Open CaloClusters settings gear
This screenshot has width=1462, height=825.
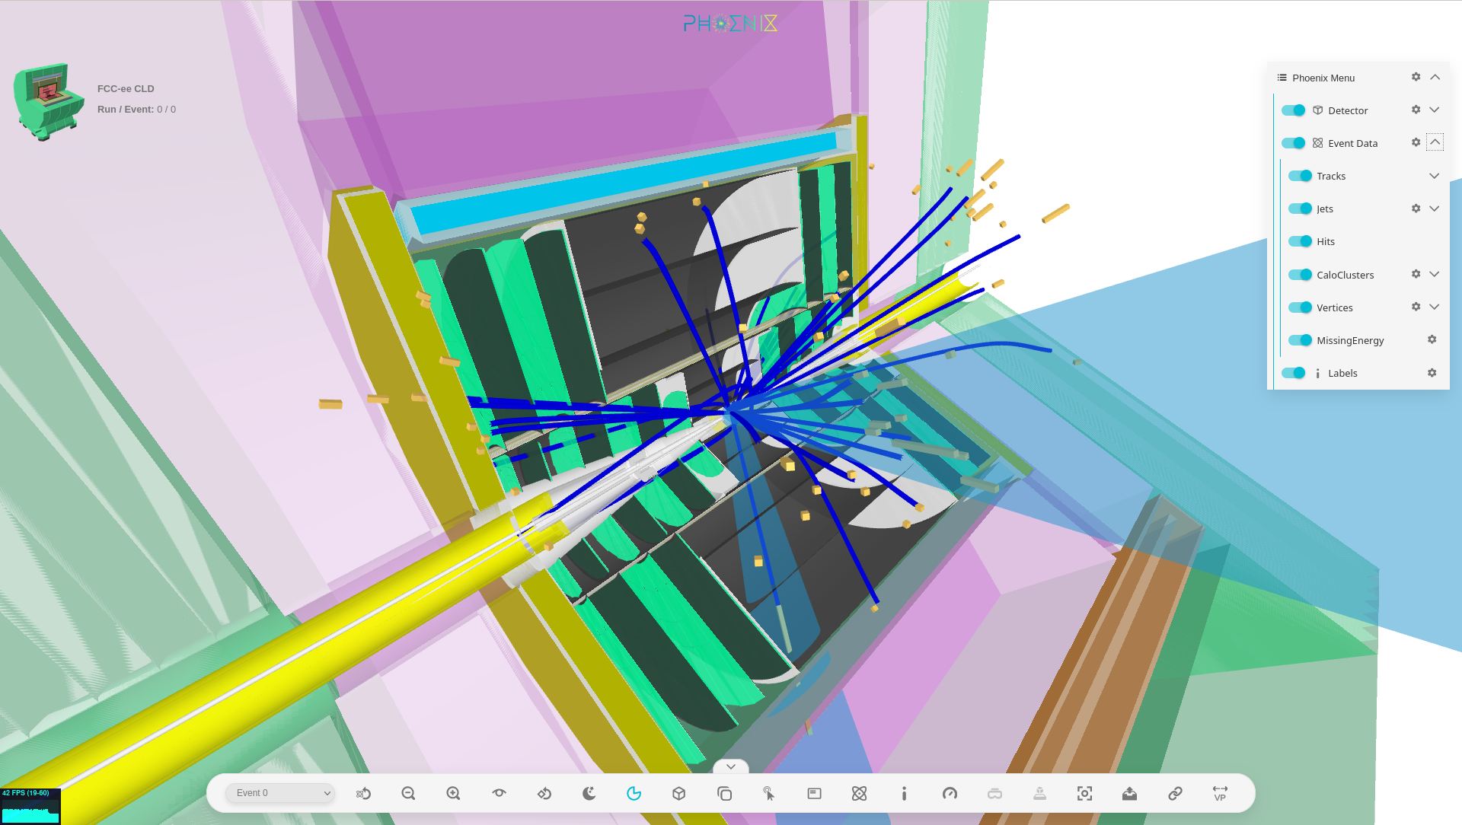(x=1416, y=274)
